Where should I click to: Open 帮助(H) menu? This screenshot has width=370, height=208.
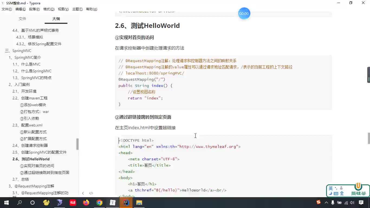pos(92,9)
